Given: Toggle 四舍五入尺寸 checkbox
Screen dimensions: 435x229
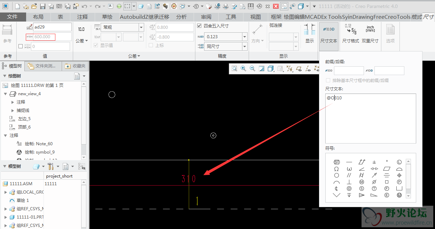Looking at the screenshot, I should click(x=199, y=26).
